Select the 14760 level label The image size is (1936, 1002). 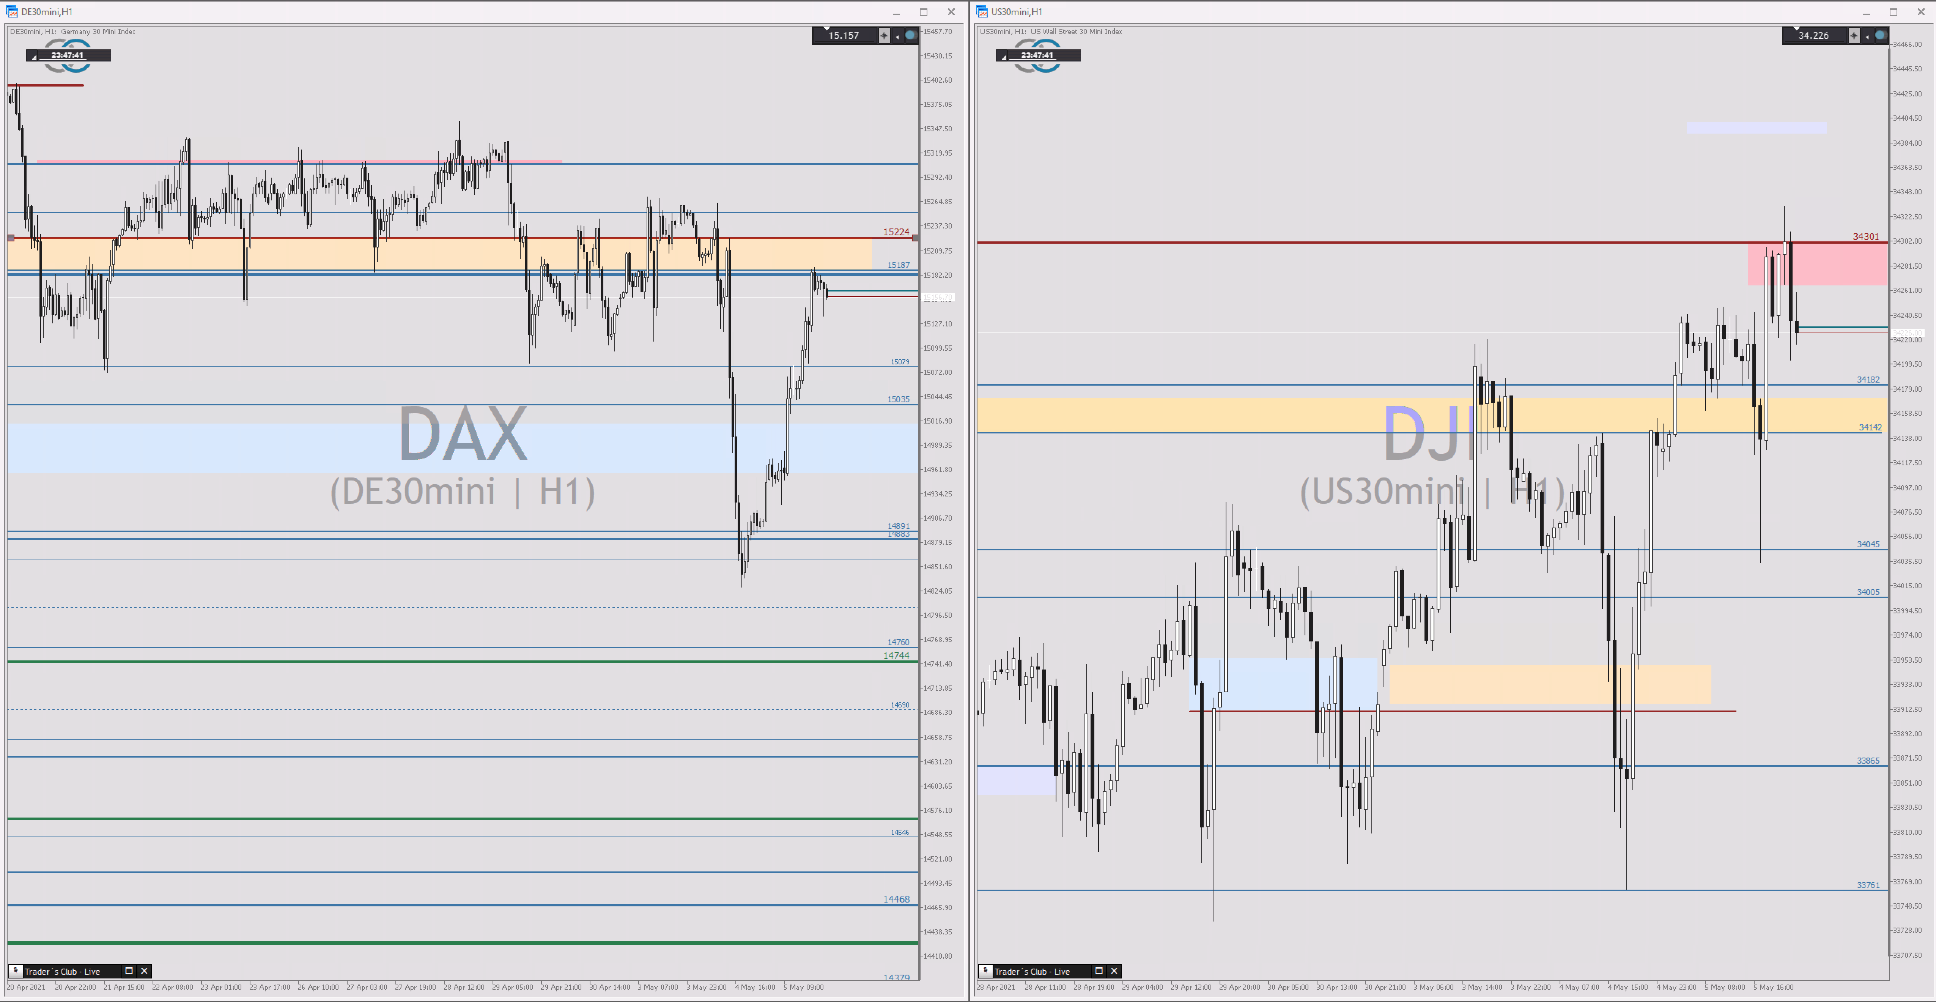(898, 642)
